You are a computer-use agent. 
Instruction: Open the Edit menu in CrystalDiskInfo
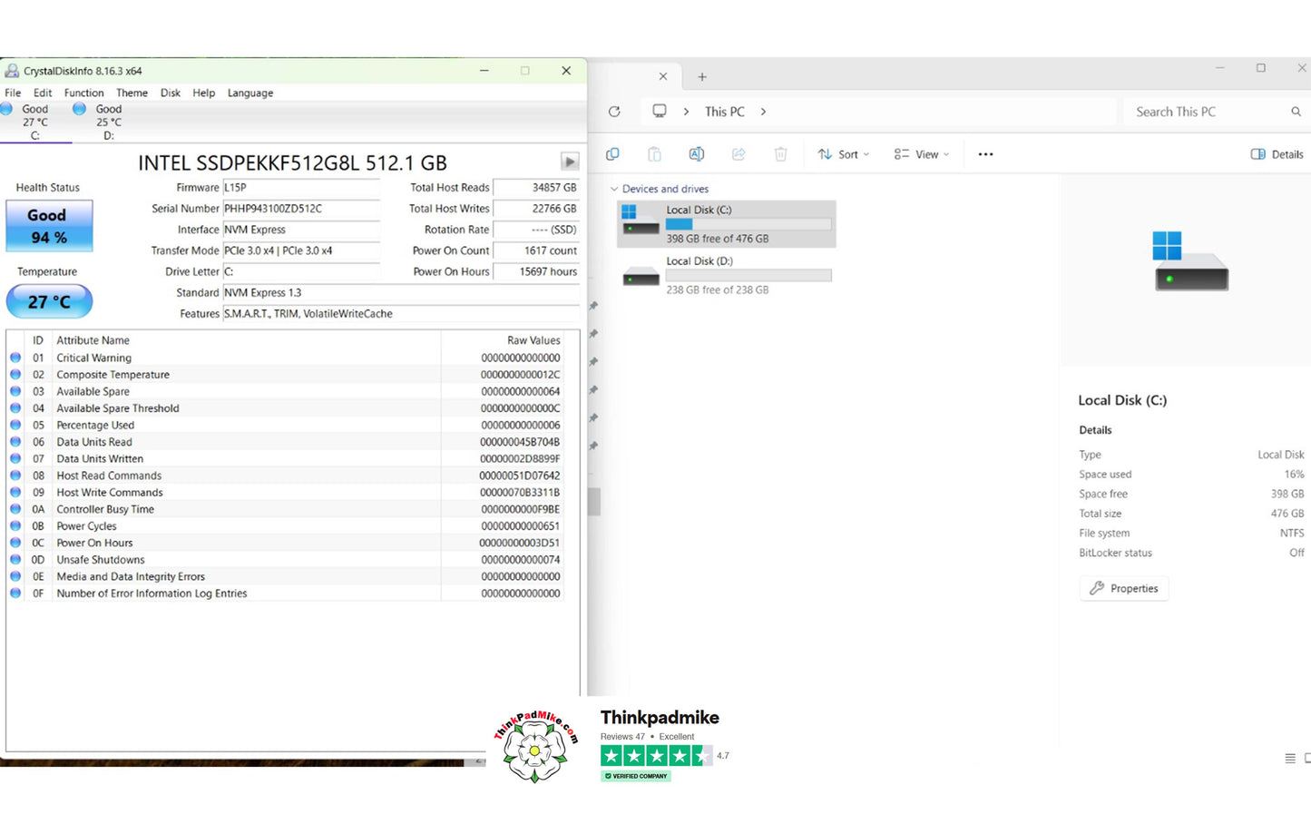43,93
